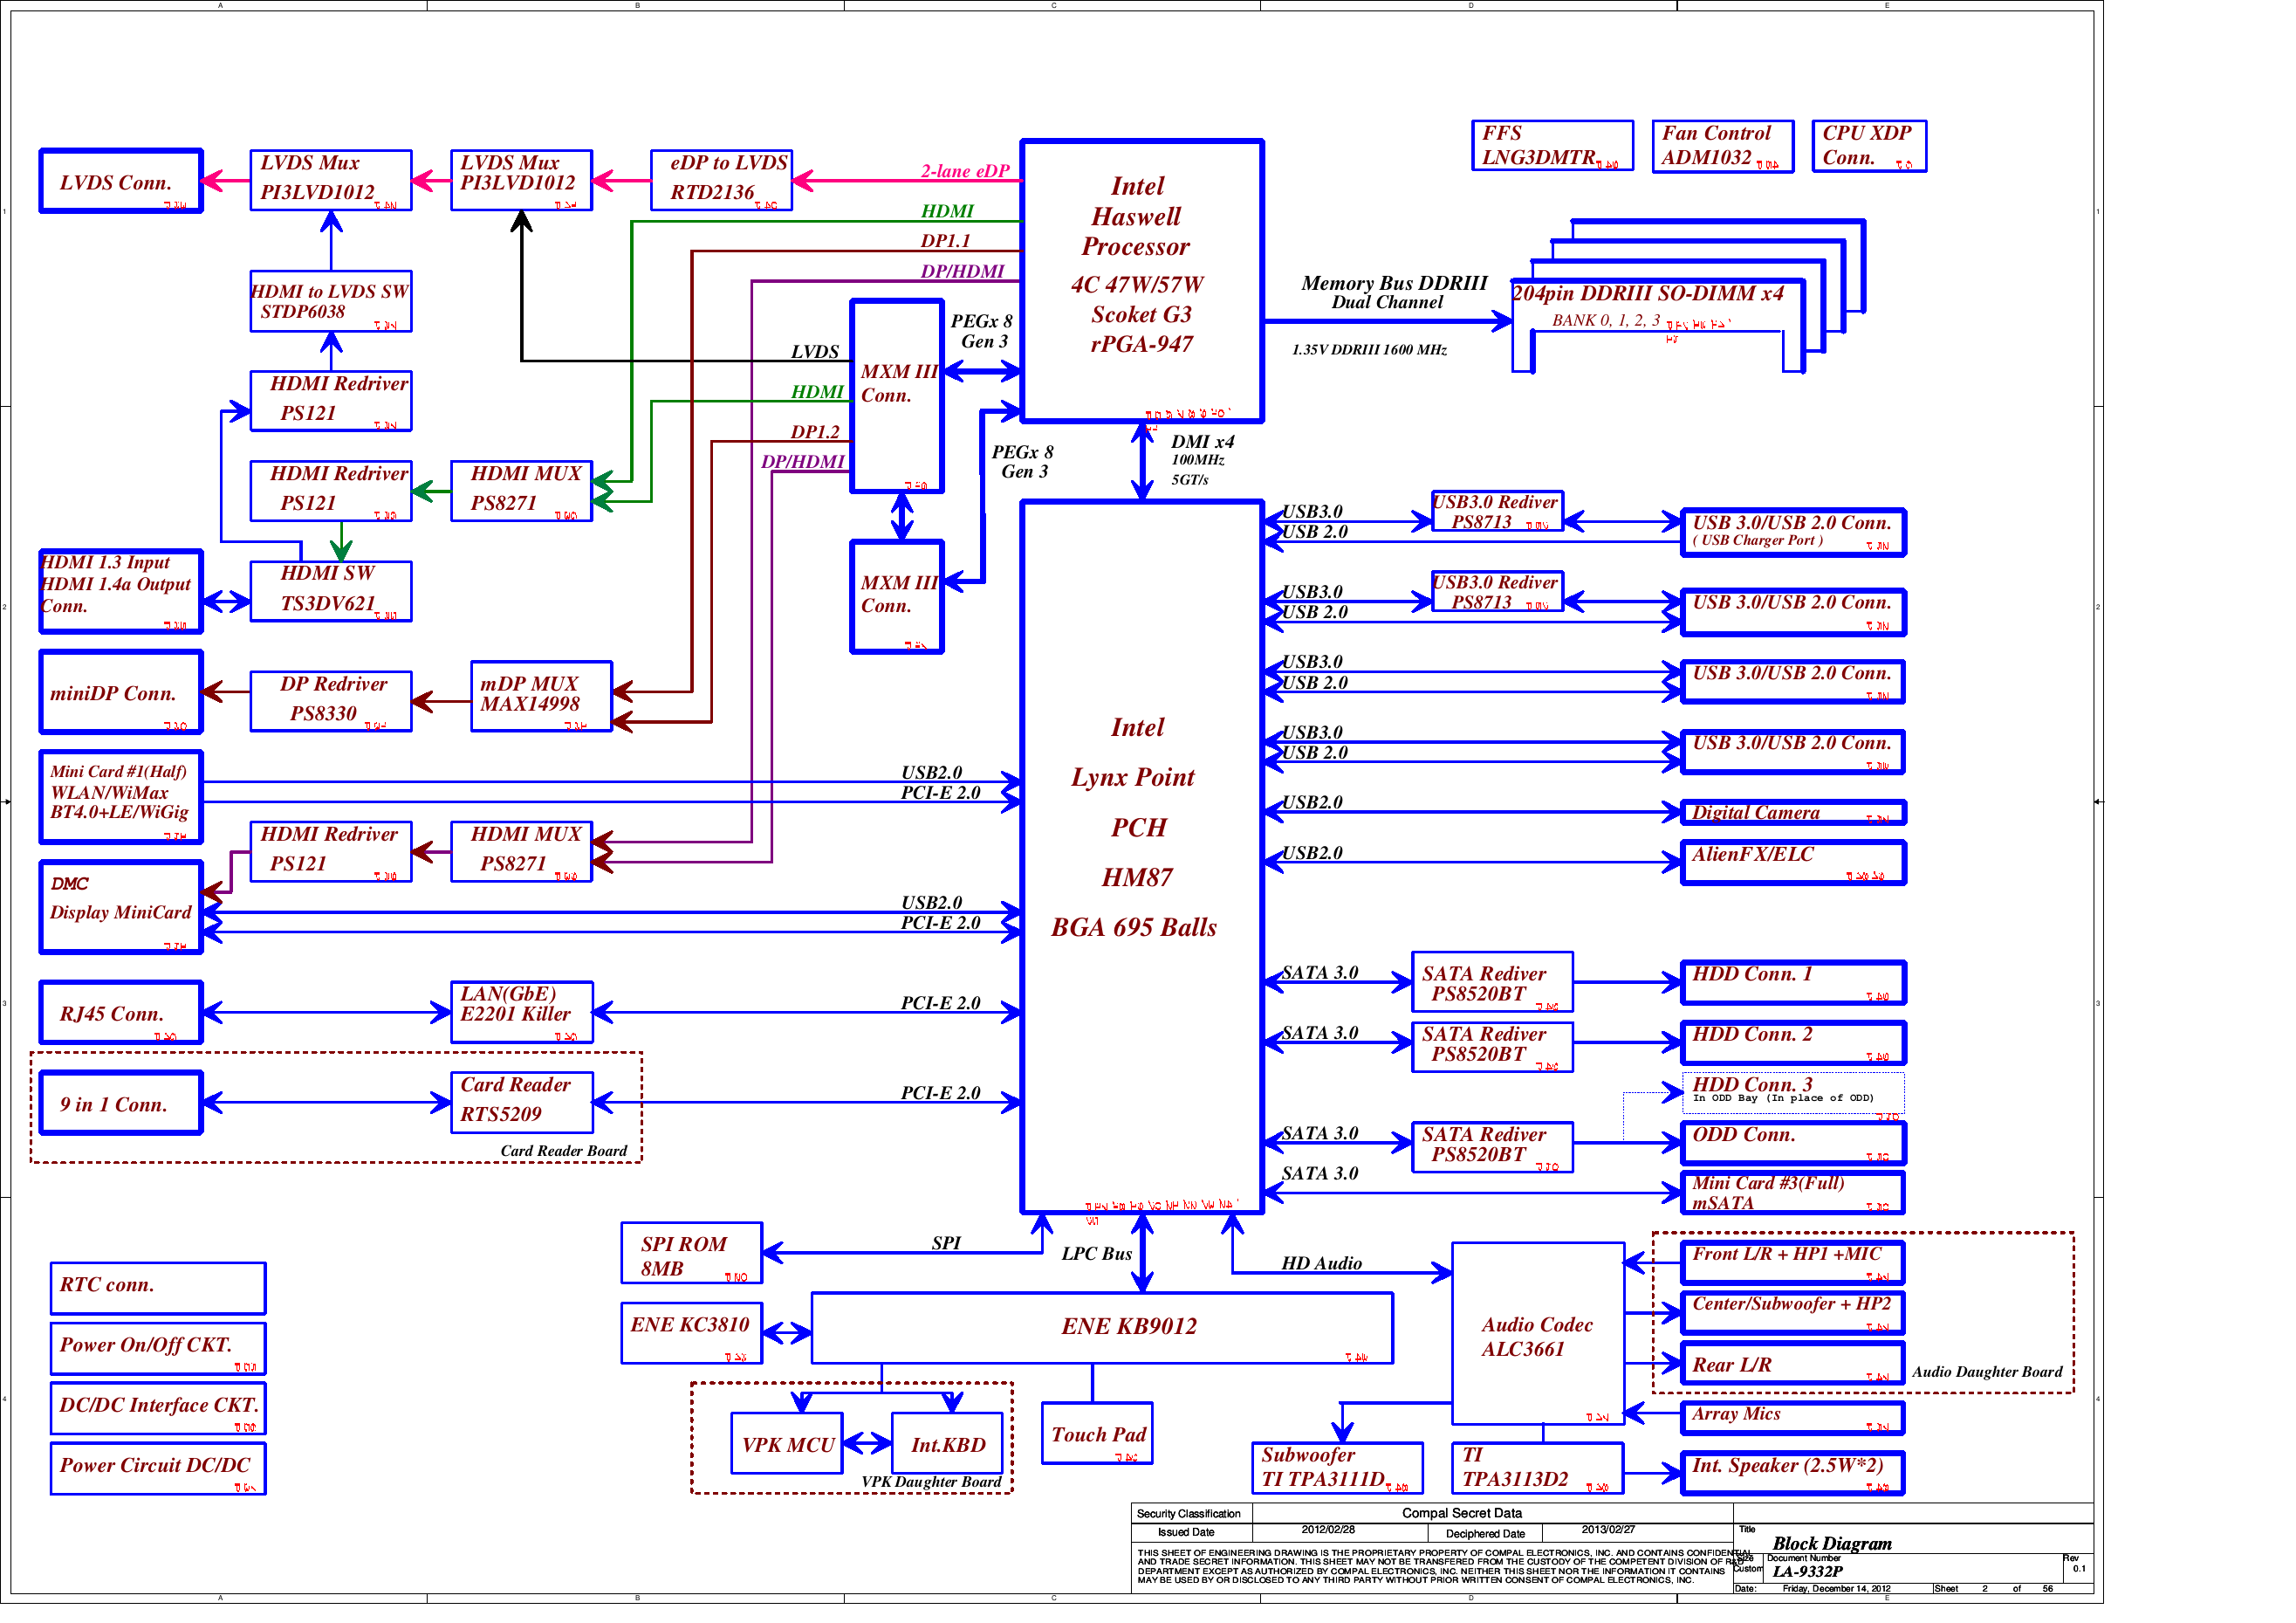The width and height of the screenshot is (2296, 1623).
Task: Select the AlienFX/ELC block
Action: (1793, 863)
